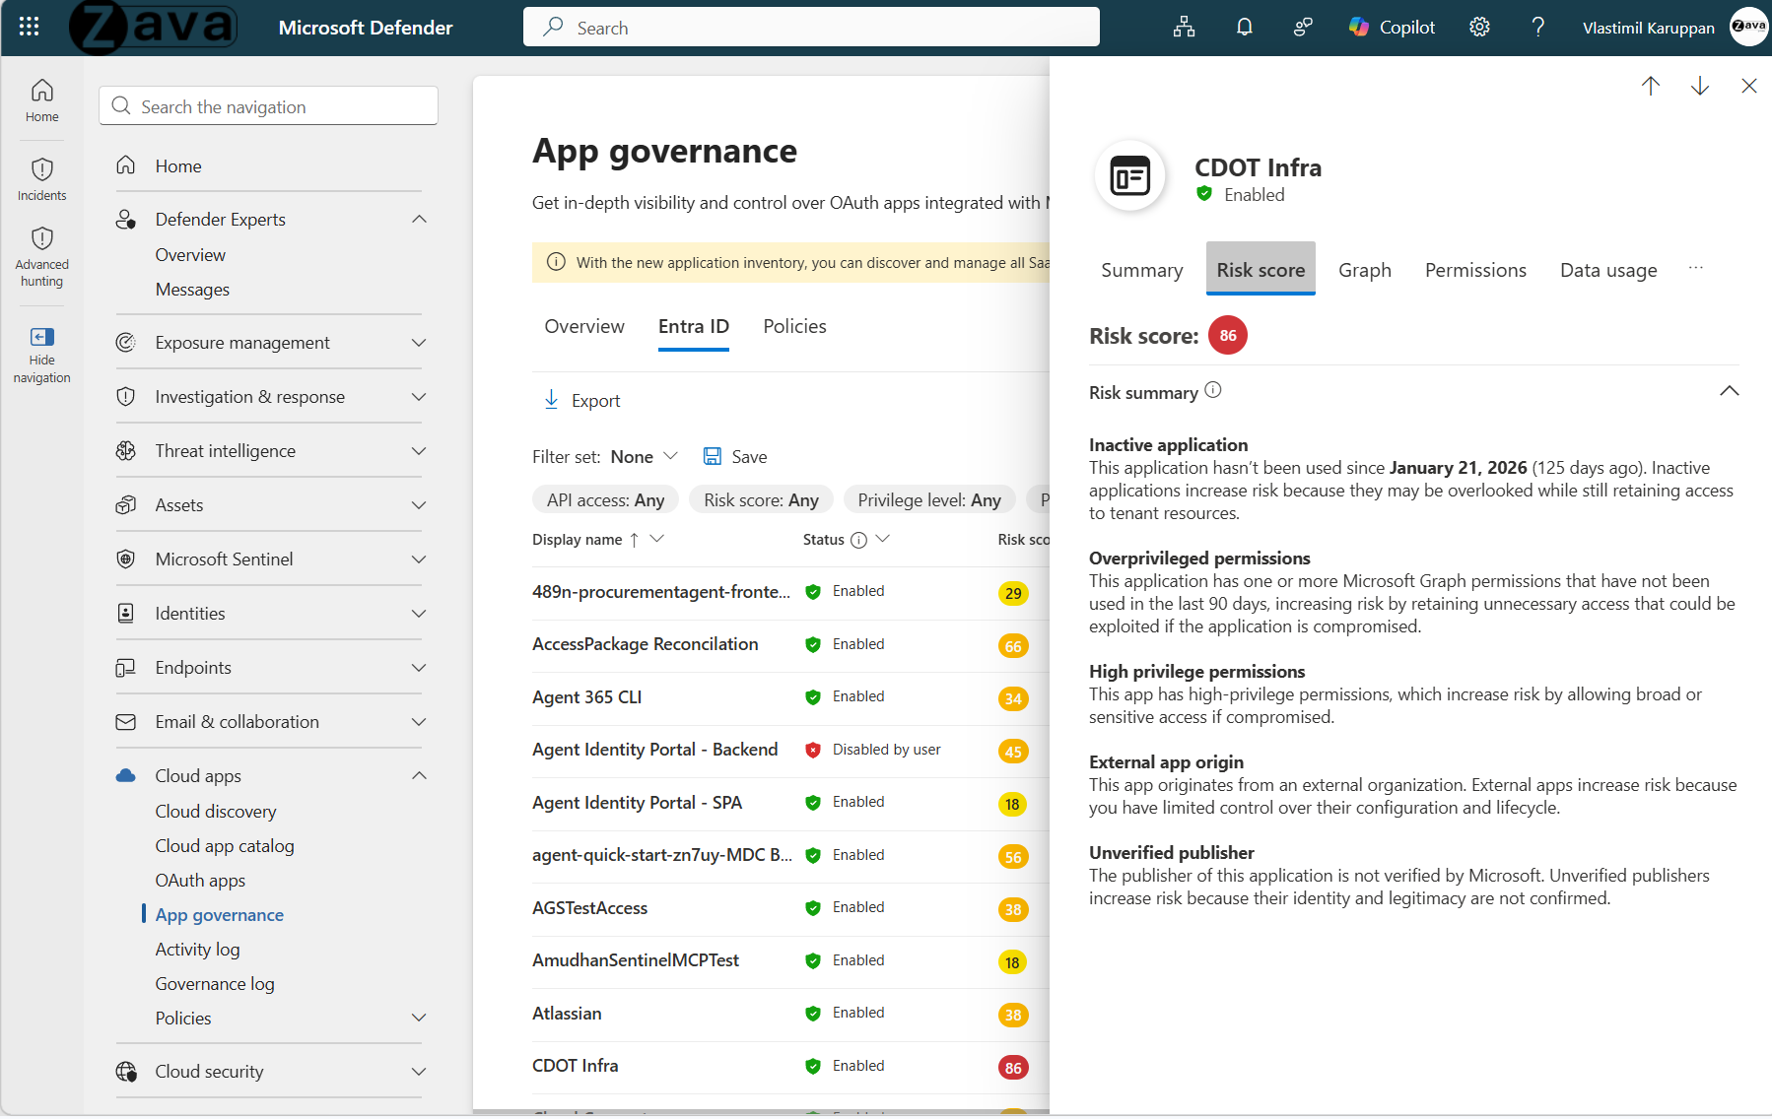Filter by Privilege level: Any

click(929, 500)
